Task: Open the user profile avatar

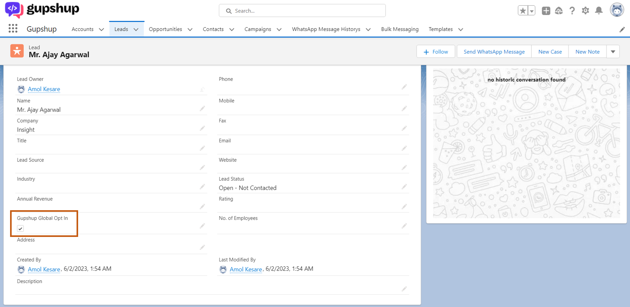Action: (x=617, y=10)
